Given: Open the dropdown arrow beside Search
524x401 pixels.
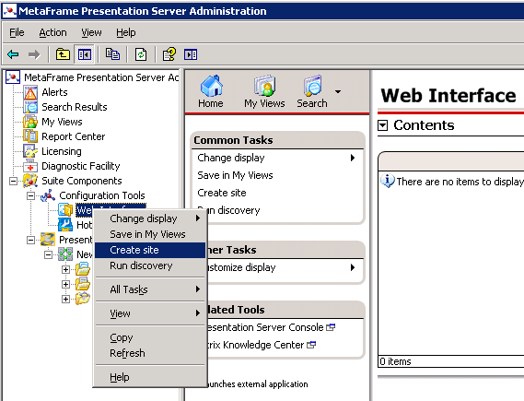Looking at the screenshot, I should [x=338, y=91].
